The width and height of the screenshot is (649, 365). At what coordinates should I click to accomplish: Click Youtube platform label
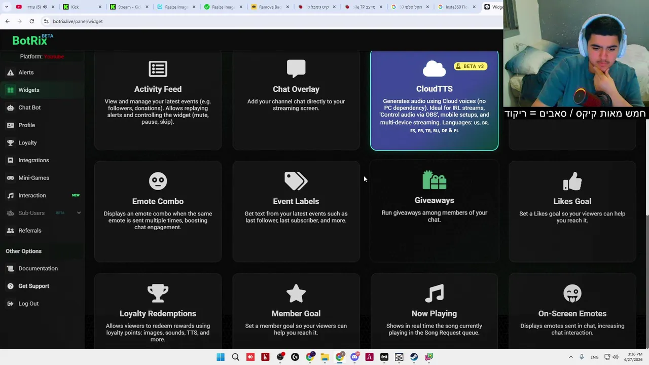click(54, 56)
